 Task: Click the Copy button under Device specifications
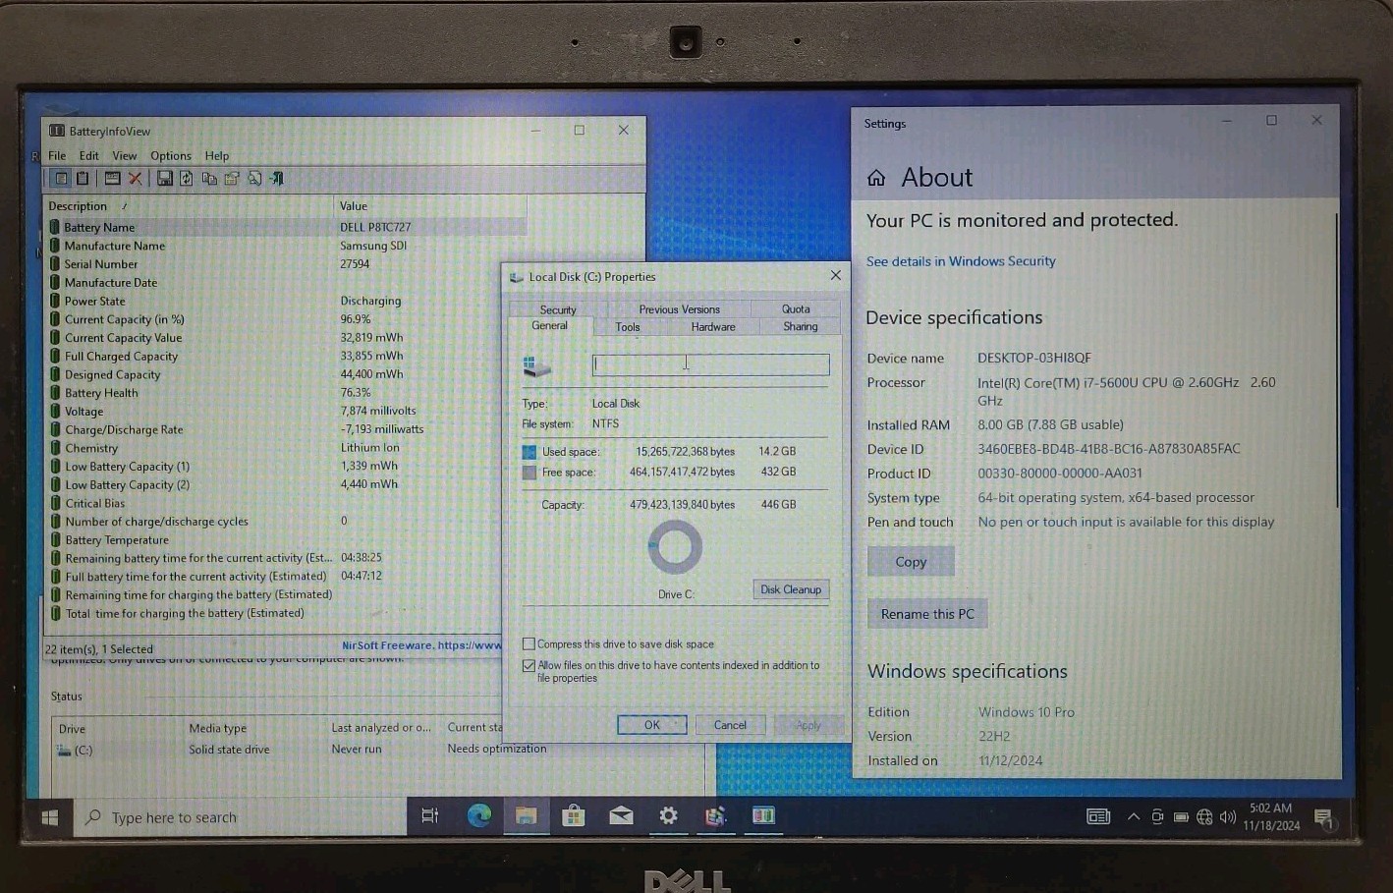[911, 562]
